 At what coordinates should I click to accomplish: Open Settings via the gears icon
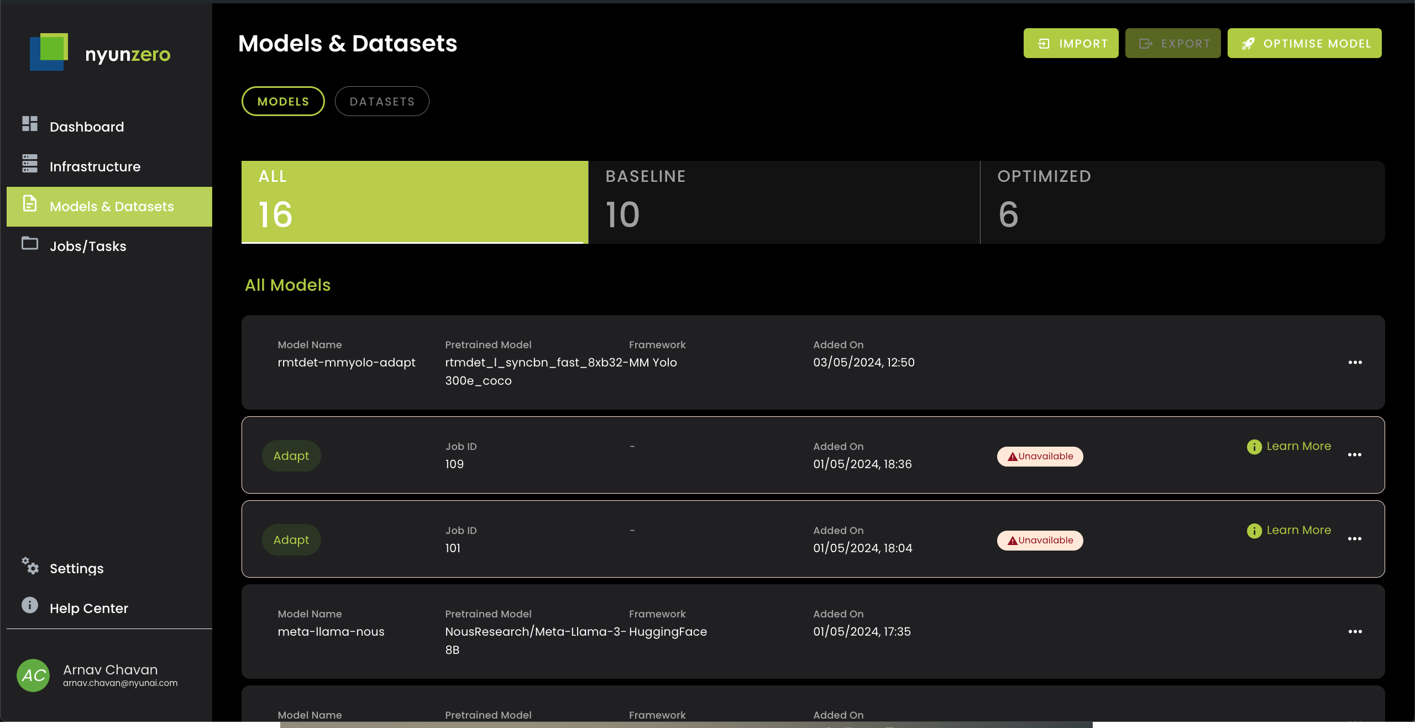tap(30, 566)
